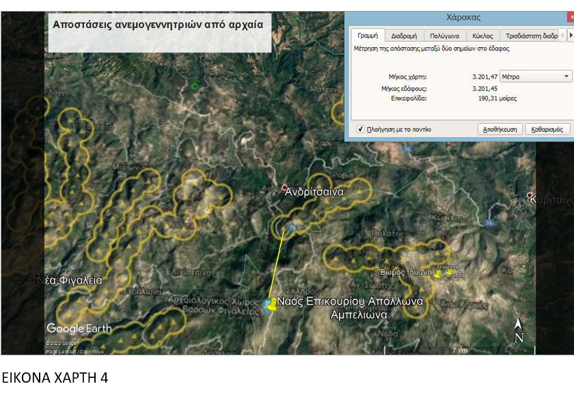Click the green circle marker on the map
This screenshot has width=574, height=410.
(x=195, y=85)
